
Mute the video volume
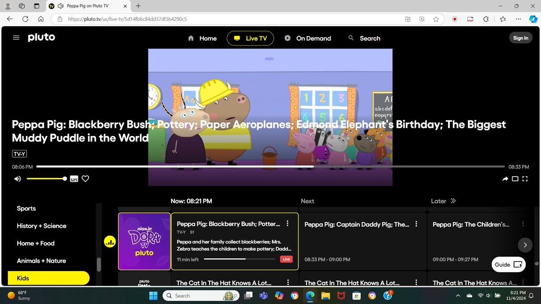point(17,179)
